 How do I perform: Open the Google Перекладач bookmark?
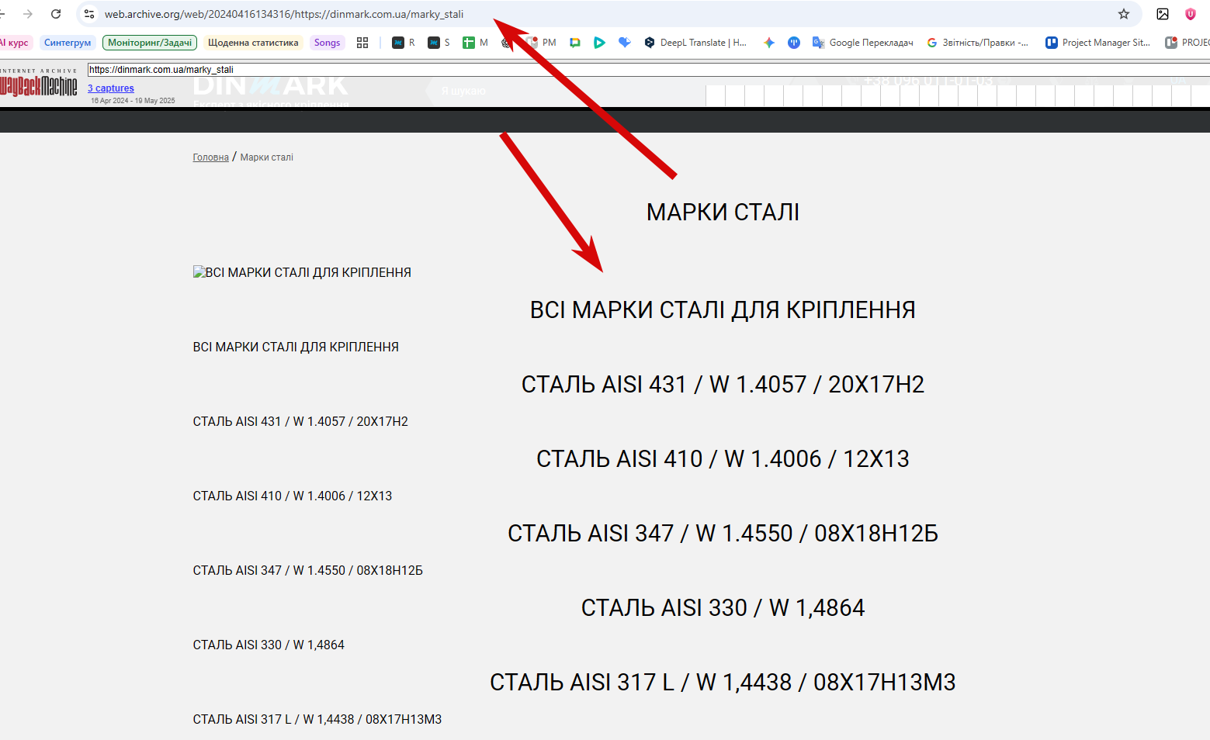863,43
